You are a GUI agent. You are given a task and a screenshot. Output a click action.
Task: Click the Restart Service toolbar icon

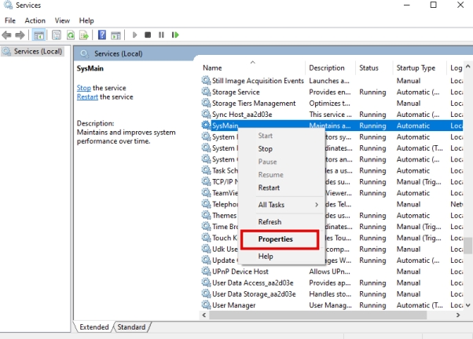pyautogui.click(x=174, y=35)
